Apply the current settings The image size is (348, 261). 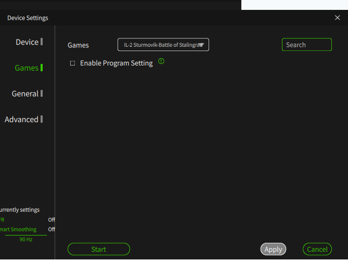pyautogui.click(x=273, y=250)
